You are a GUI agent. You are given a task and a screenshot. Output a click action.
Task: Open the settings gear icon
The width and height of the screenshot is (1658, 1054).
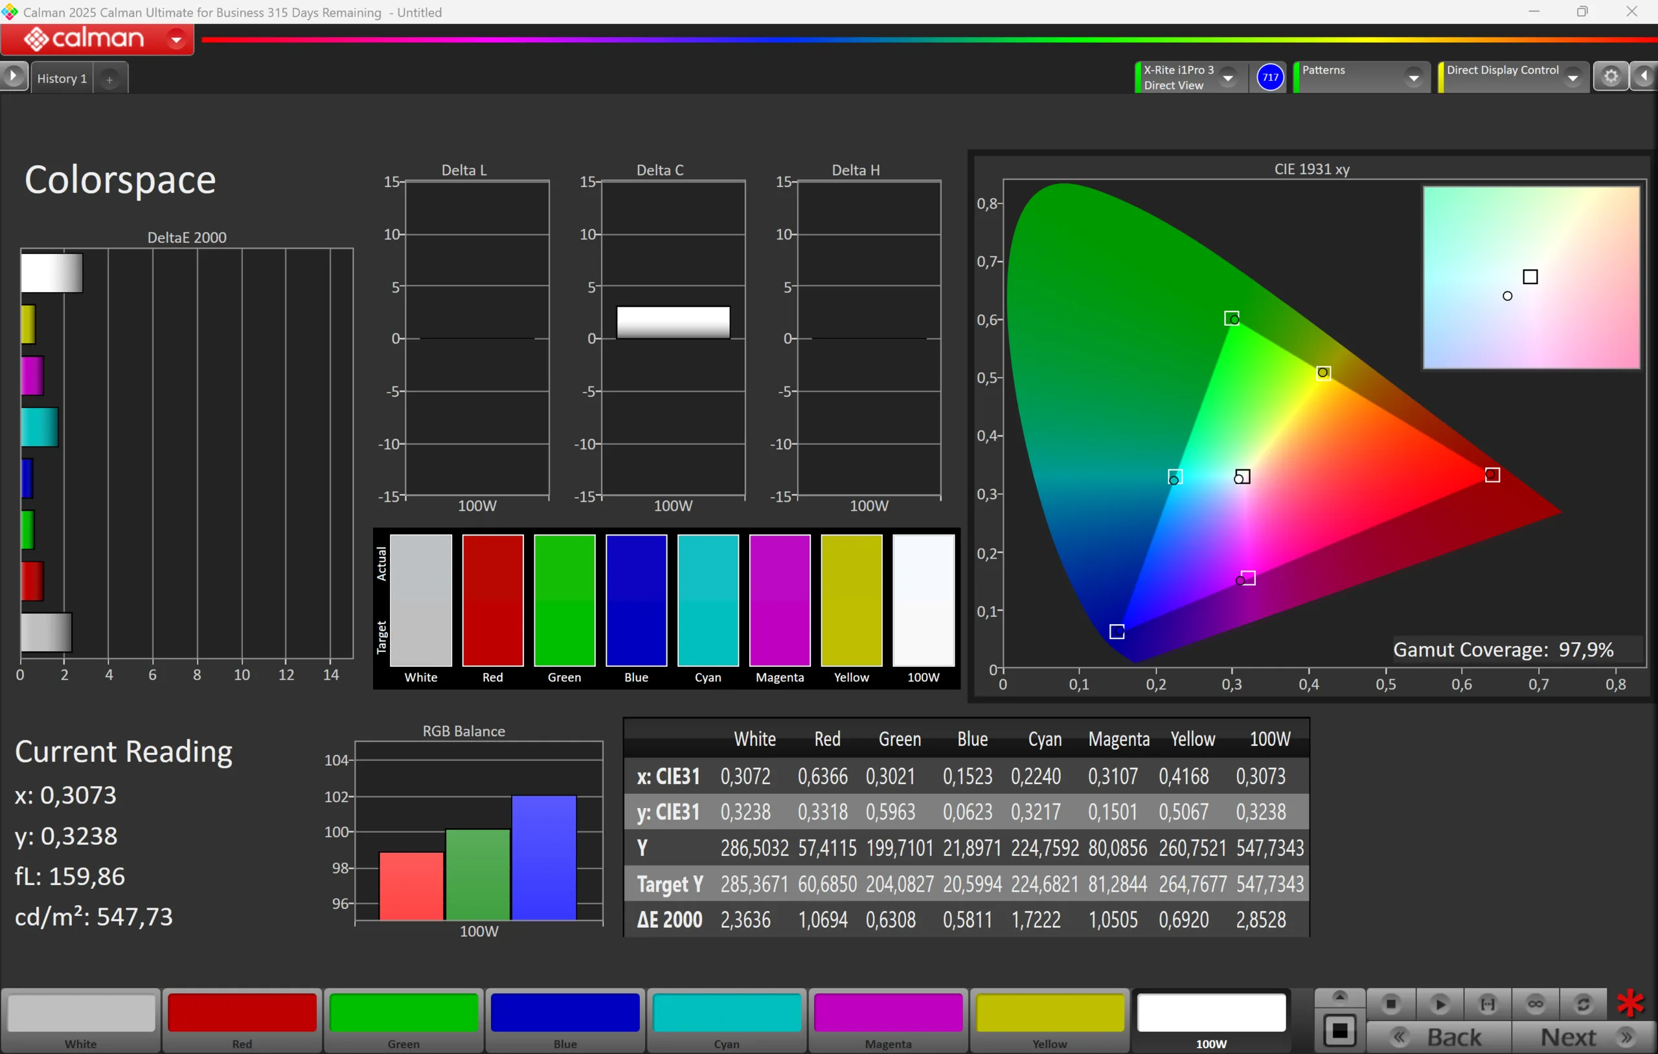pyautogui.click(x=1611, y=76)
